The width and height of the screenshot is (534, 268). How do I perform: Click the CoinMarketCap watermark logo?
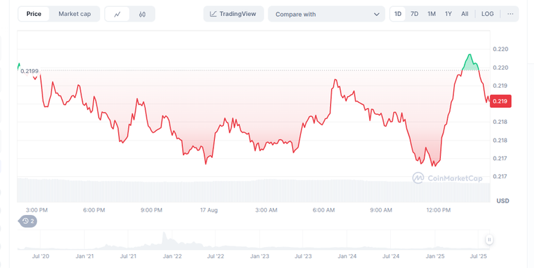(x=447, y=178)
